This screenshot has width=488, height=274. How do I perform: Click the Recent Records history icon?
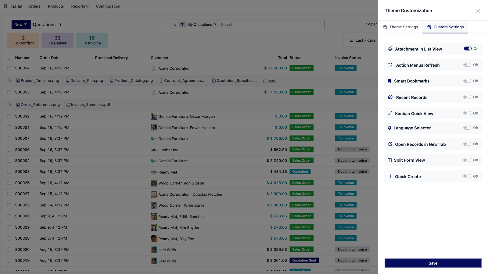pyautogui.click(x=390, y=97)
